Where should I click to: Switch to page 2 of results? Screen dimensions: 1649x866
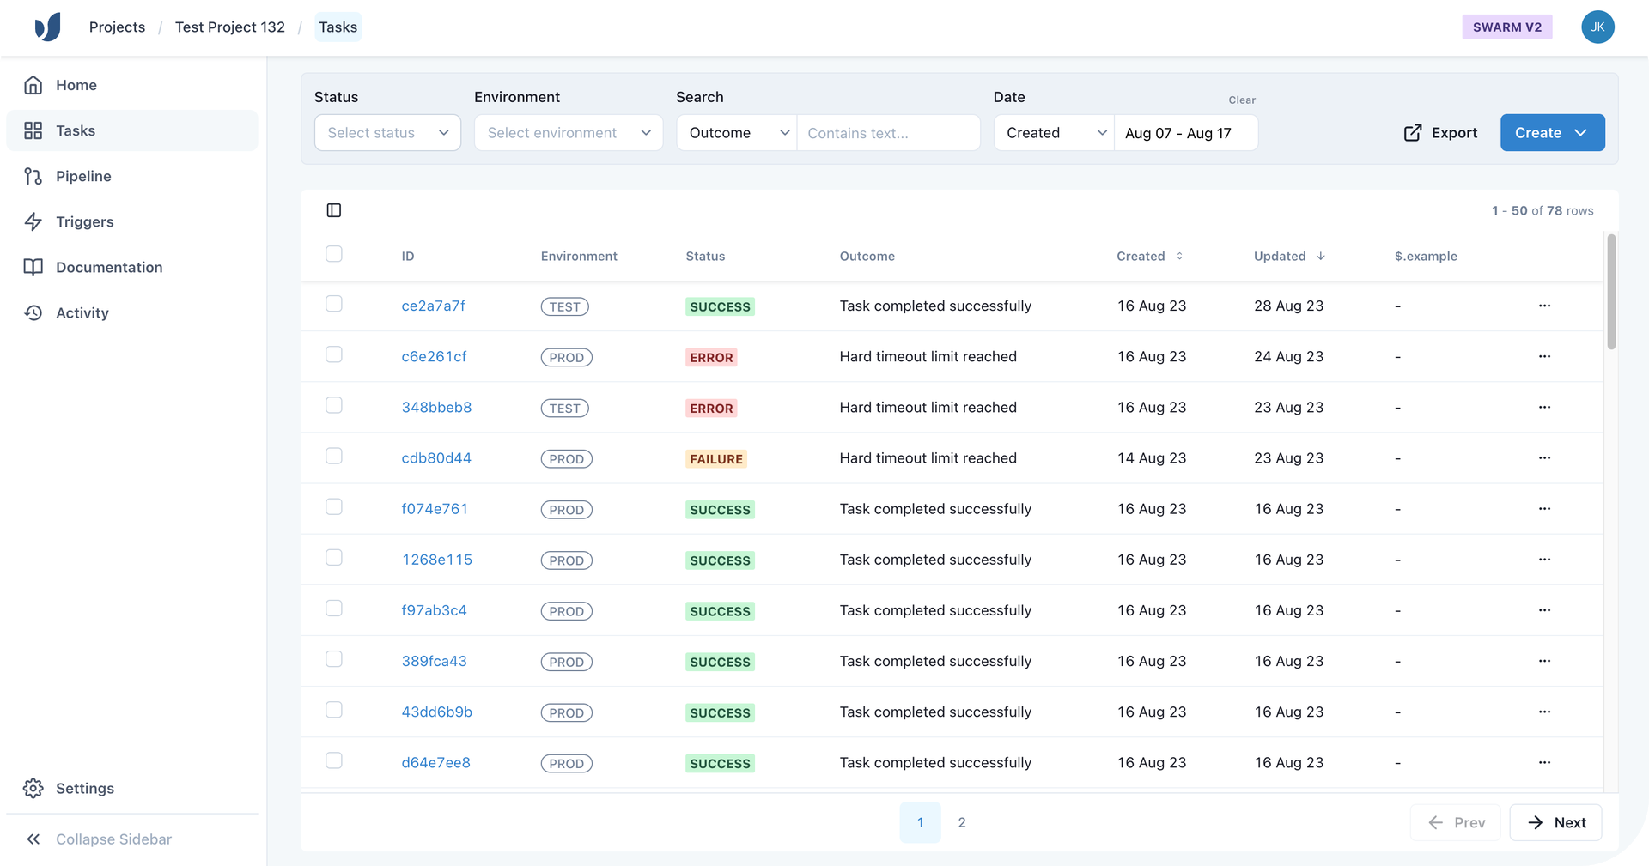[x=962, y=821]
